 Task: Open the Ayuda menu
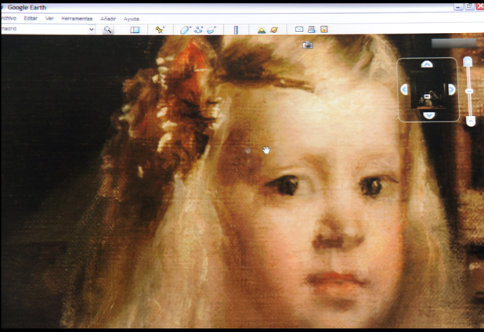[132, 19]
